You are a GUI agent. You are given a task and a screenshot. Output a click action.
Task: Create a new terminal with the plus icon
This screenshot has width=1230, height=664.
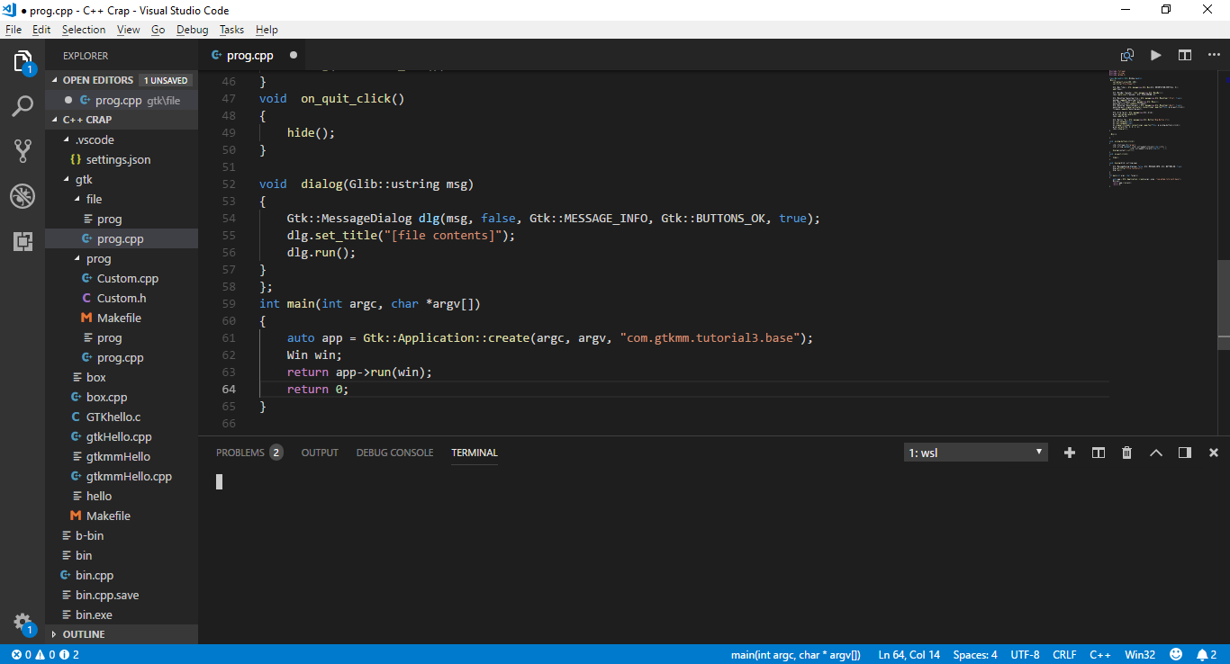point(1069,453)
